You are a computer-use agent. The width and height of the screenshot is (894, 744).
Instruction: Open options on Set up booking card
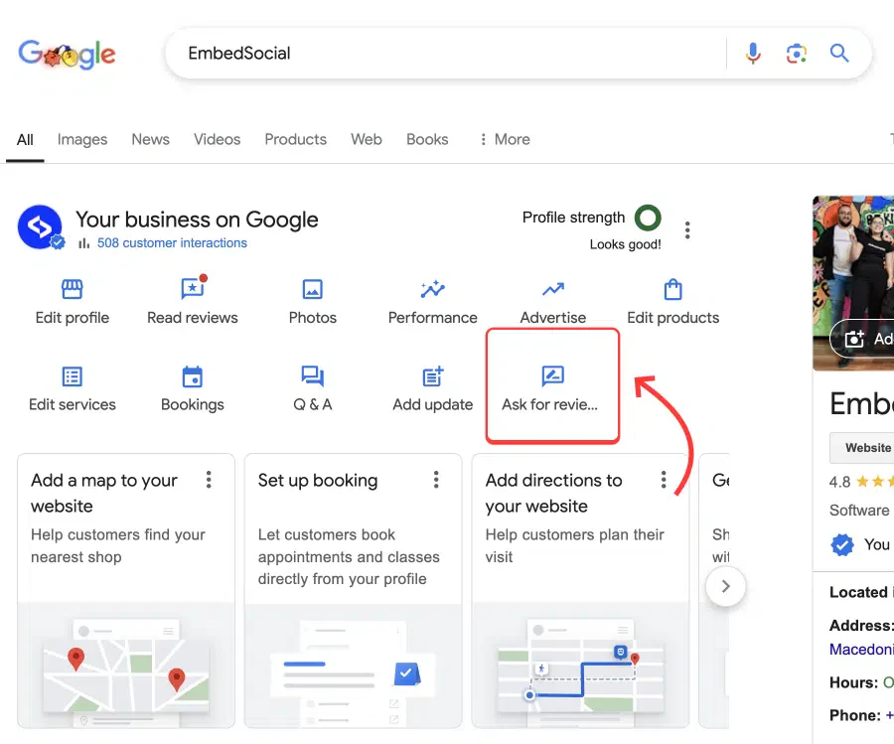tap(436, 481)
